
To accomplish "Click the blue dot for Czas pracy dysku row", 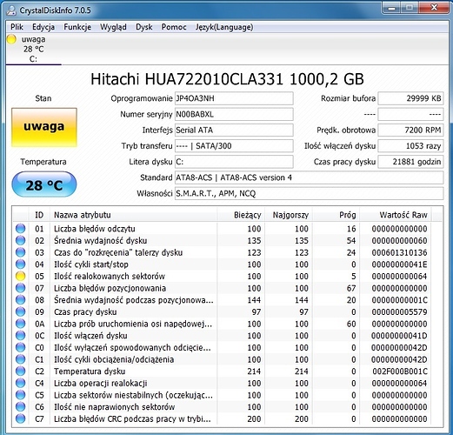I will point(20,311).
